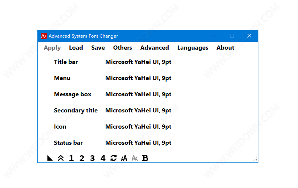
Task: Open the Load menu
Action: point(76,48)
